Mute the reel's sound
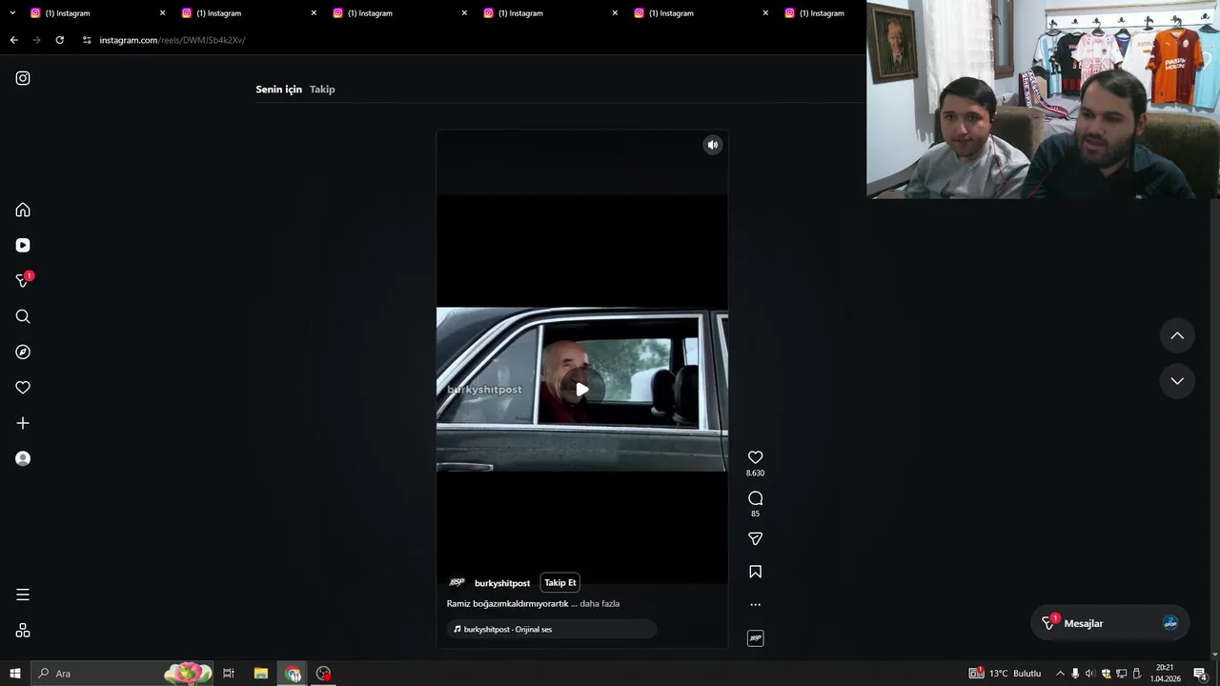This screenshot has width=1220, height=686. point(712,145)
